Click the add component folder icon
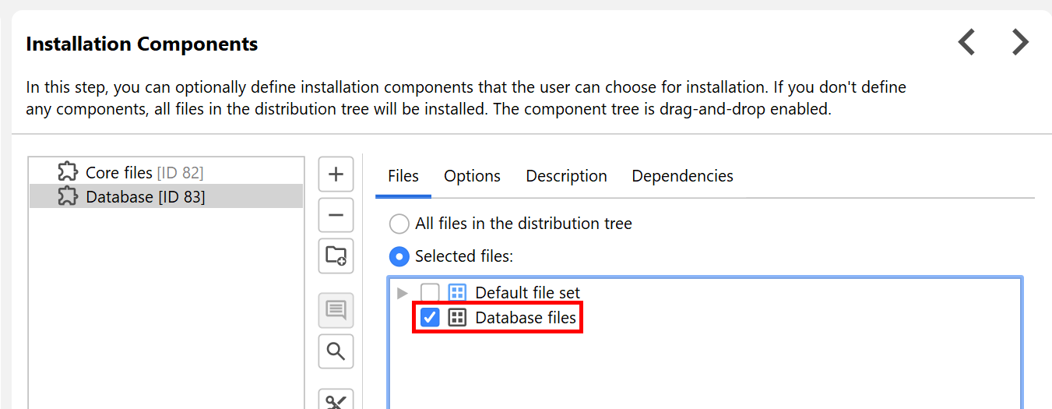 (336, 256)
